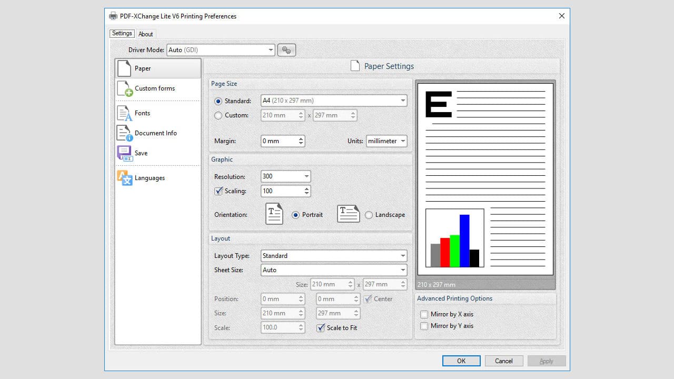This screenshot has height=379, width=674.
Task: Select the Paper settings page icon
Action: [124, 68]
